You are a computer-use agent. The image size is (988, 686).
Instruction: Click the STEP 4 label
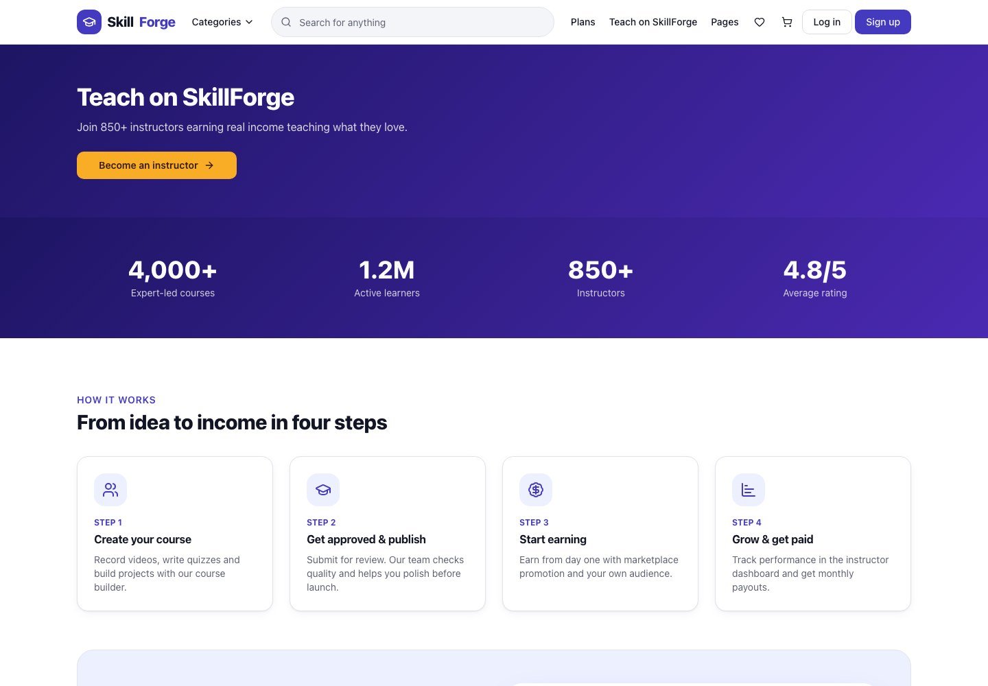pyautogui.click(x=746, y=522)
